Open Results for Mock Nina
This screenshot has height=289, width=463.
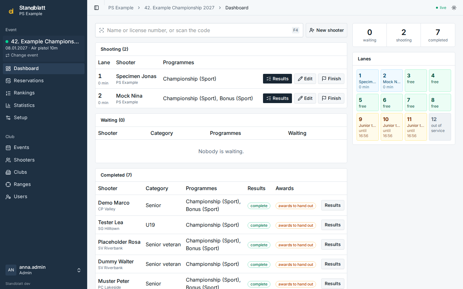(277, 98)
